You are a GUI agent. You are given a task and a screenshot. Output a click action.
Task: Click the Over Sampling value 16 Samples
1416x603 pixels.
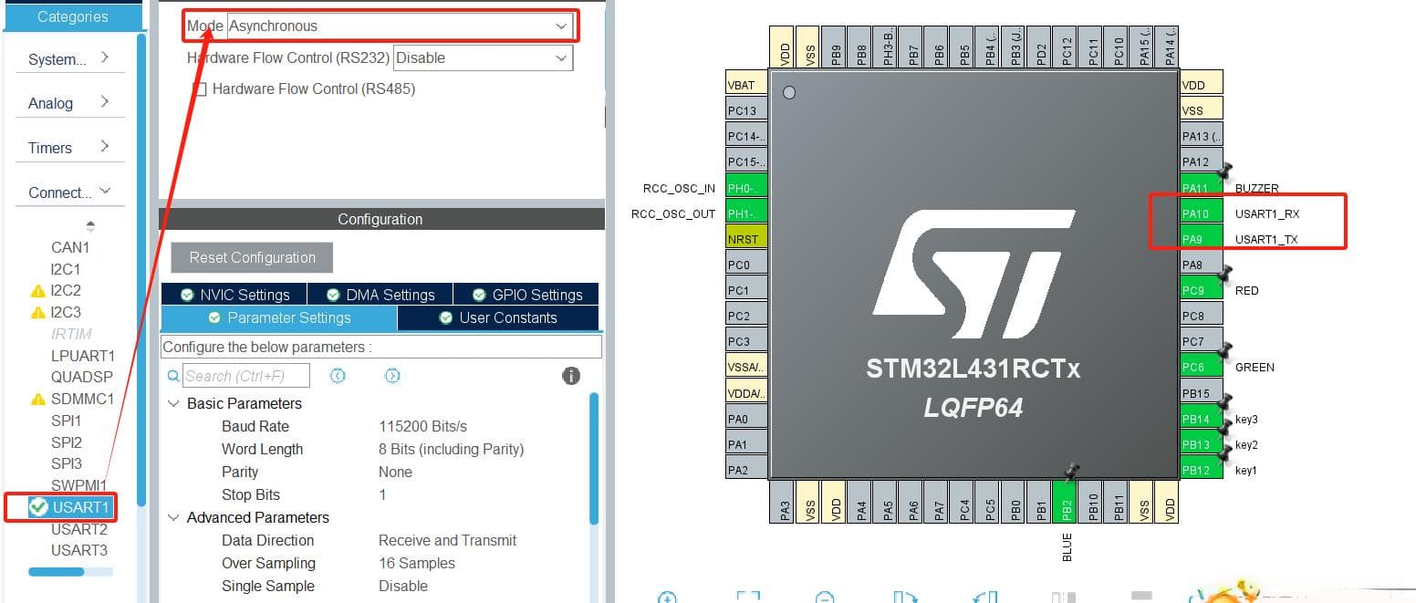[417, 564]
